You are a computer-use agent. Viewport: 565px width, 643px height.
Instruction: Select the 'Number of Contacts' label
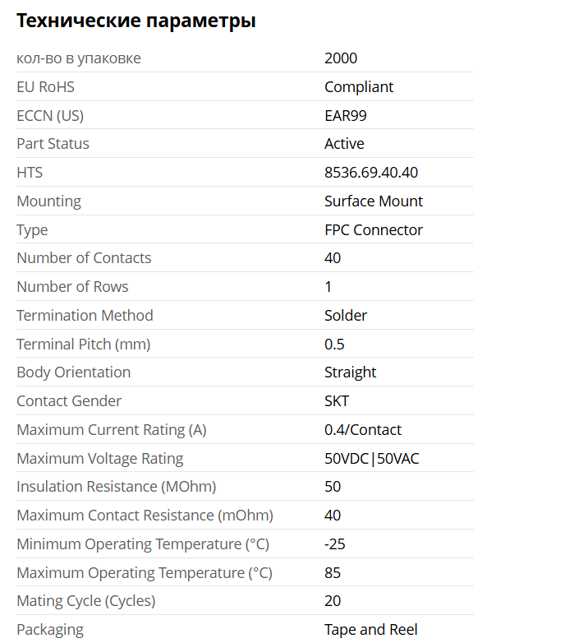tap(84, 258)
